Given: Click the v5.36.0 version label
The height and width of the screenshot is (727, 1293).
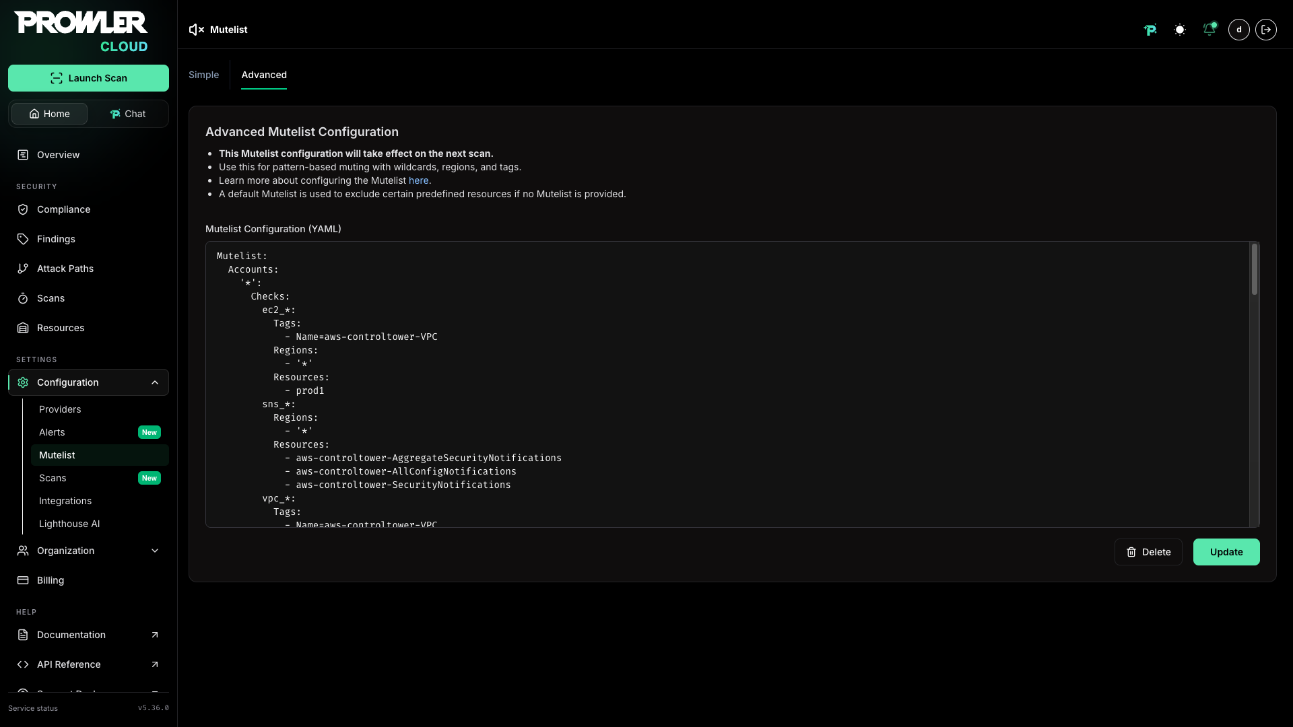Looking at the screenshot, I should coord(154,708).
